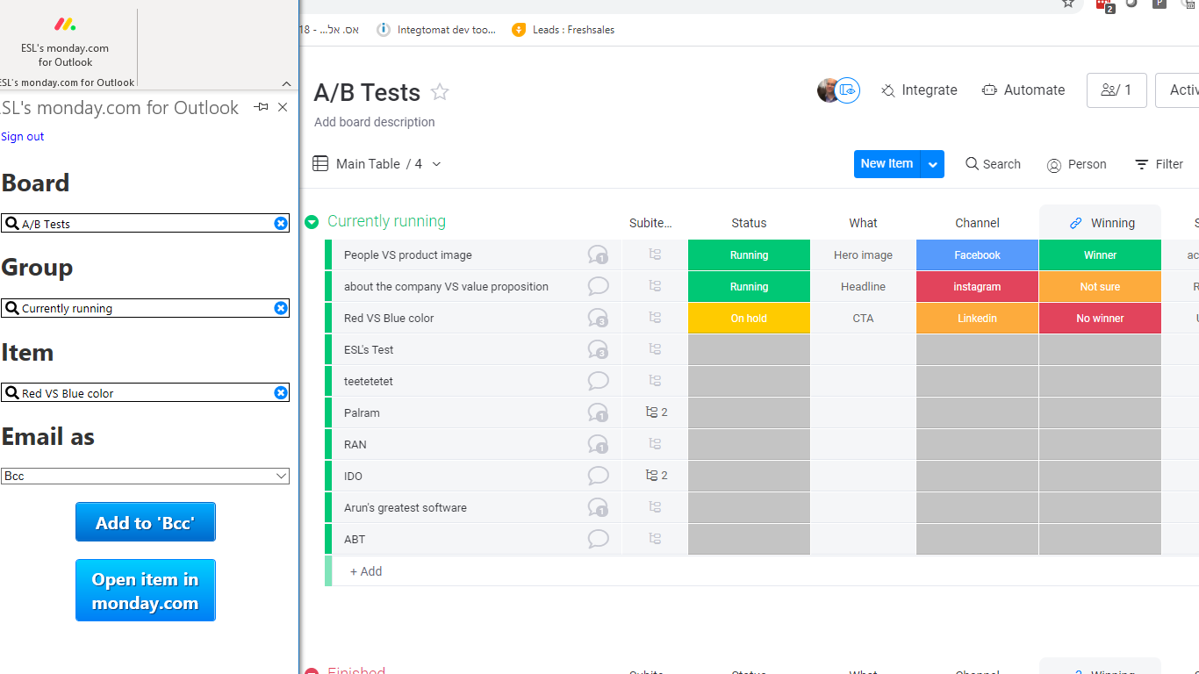
Task: Expand the New Item dropdown arrow
Action: pyautogui.click(x=933, y=164)
